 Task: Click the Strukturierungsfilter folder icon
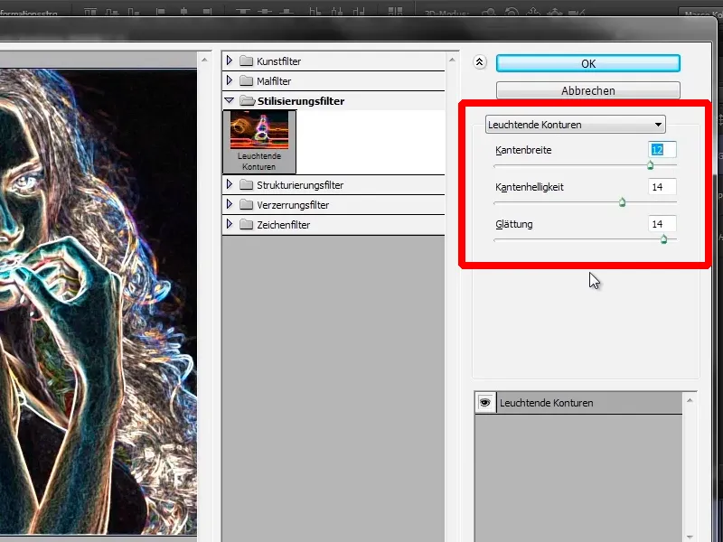[247, 185]
